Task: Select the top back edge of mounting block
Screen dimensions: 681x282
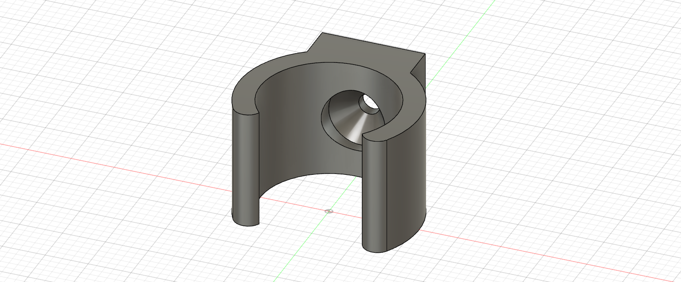Action: 373,43
